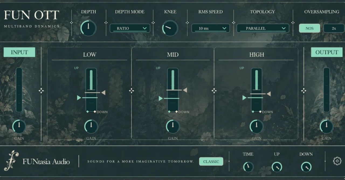Click the HIGH band gain knob
The image size is (345, 180).
(256, 126)
